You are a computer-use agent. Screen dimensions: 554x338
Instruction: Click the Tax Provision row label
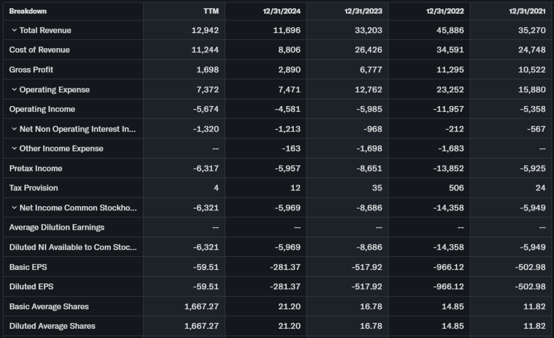click(34, 188)
